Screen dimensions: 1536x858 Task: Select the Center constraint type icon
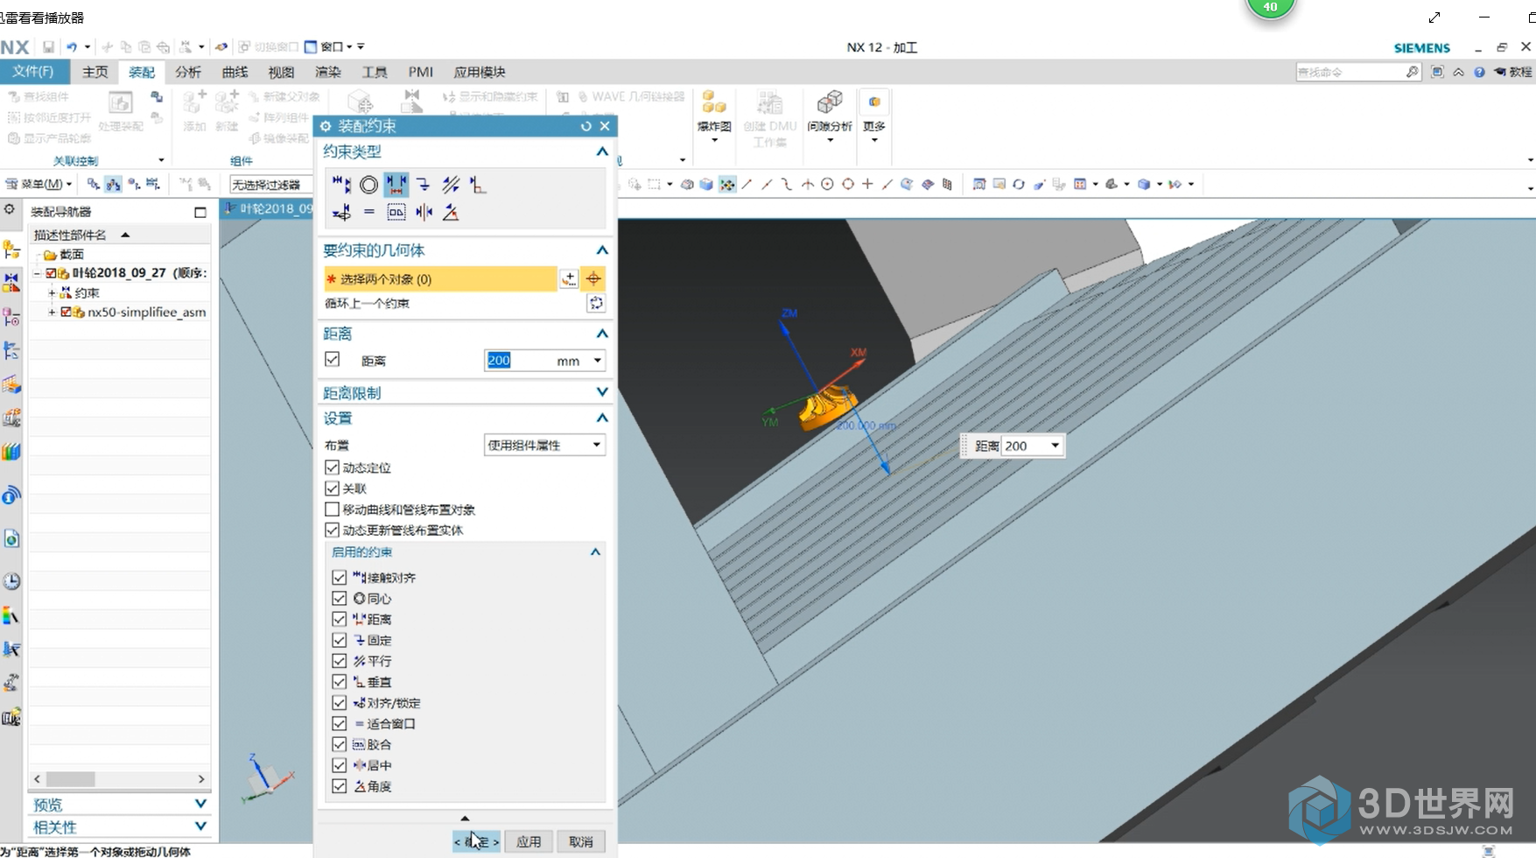(424, 212)
